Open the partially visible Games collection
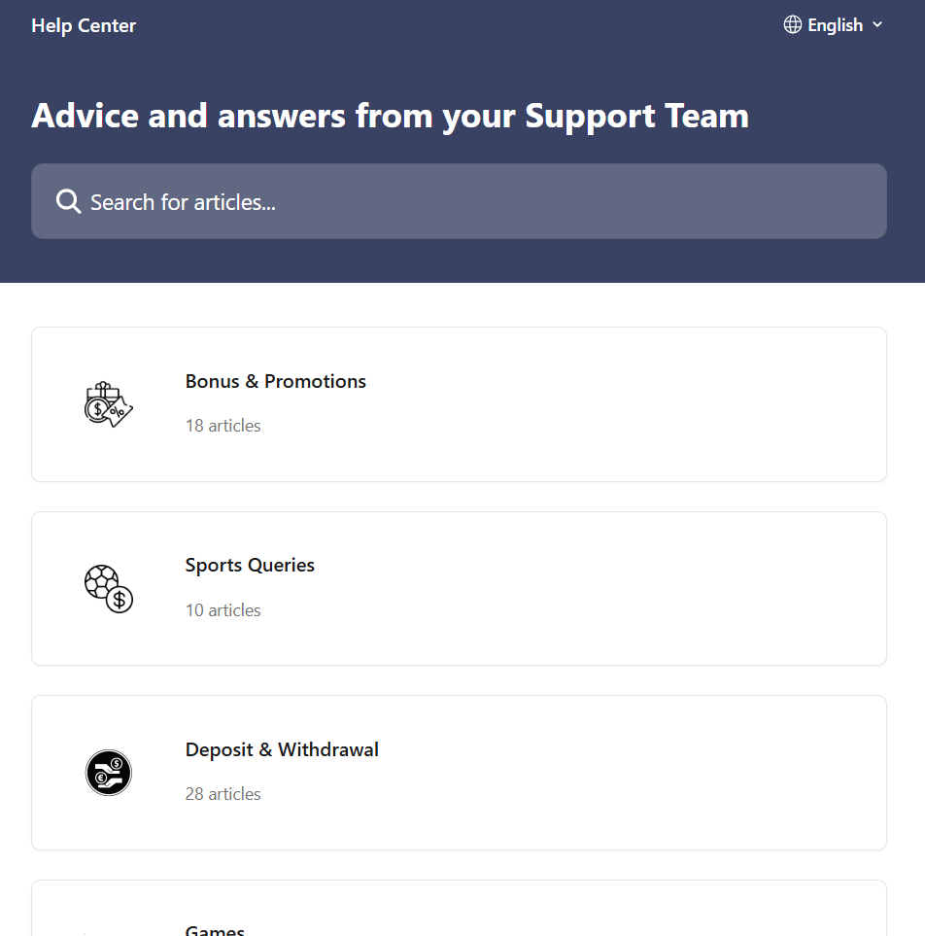 pos(215,928)
